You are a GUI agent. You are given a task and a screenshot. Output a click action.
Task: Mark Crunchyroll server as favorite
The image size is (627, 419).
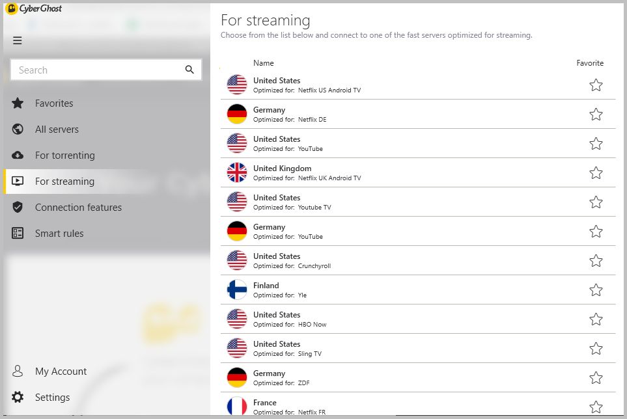(x=596, y=261)
